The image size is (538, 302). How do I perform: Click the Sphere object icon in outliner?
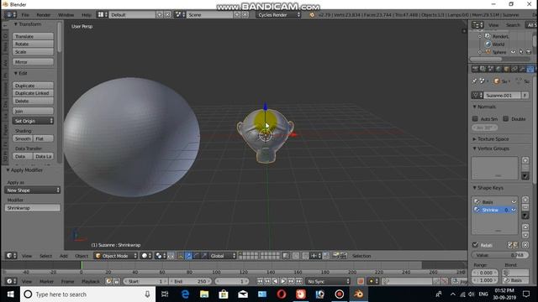pos(488,52)
